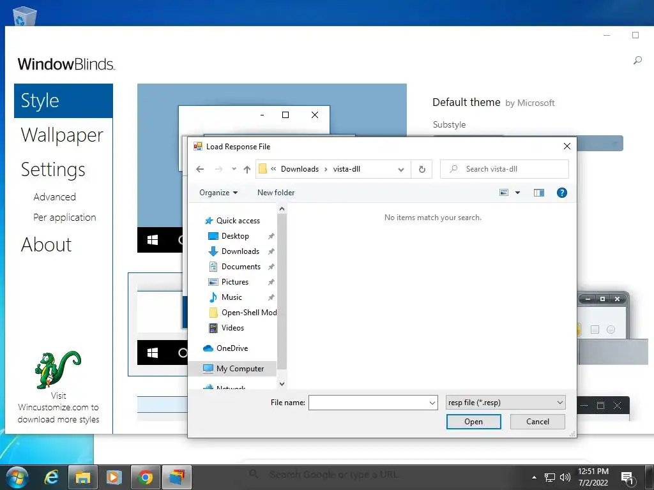The height and width of the screenshot is (490, 654).
Task: Click navigation pane scroll down arrow
Action: pyautogui.click(x=282, y=383)
